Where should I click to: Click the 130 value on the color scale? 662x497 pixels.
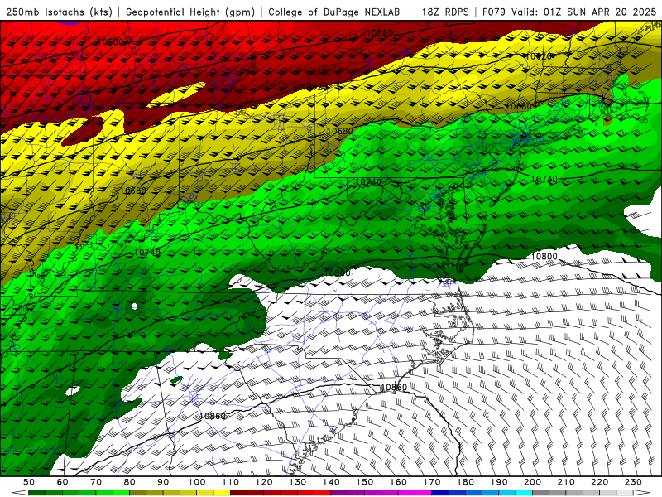(x=298, y=482)
